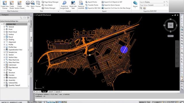
Task: Click the Toolspace help question-mark icon
Action: [x=28, y=18]
